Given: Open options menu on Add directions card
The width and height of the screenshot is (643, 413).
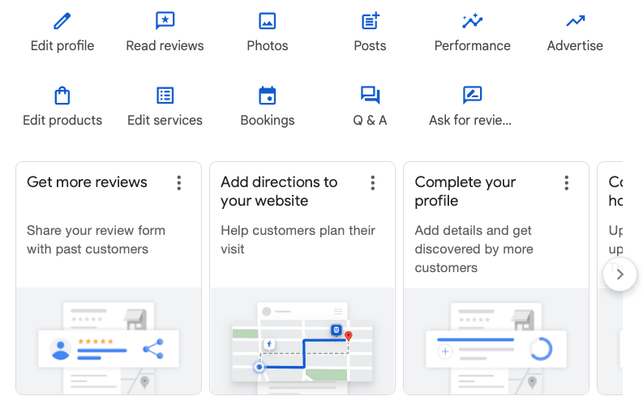Looking at the screenshot, I should (373, 183).
